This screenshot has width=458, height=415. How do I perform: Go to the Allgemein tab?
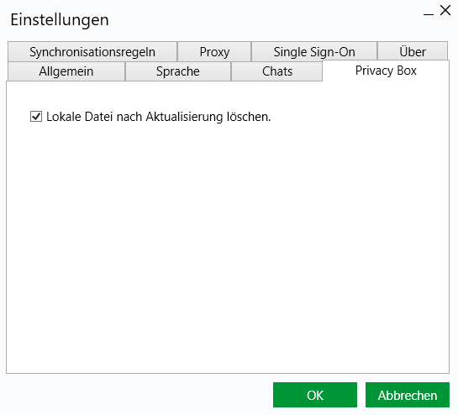click(66, 71)
